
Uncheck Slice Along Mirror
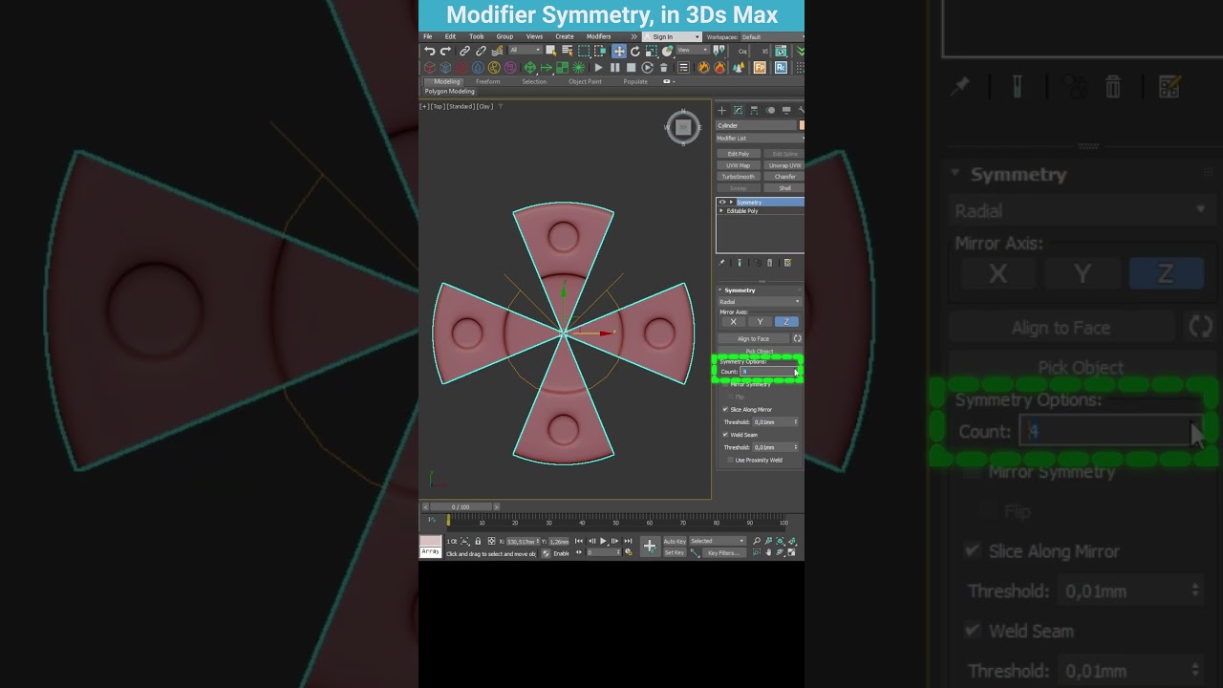[725, 410]
